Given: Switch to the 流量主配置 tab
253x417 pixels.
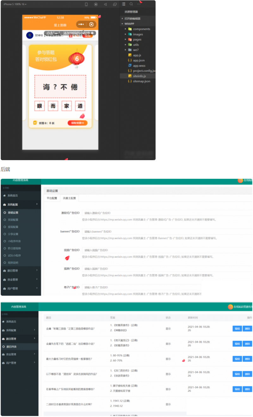Looking at the screenshot, I should [x=70, y=198].
